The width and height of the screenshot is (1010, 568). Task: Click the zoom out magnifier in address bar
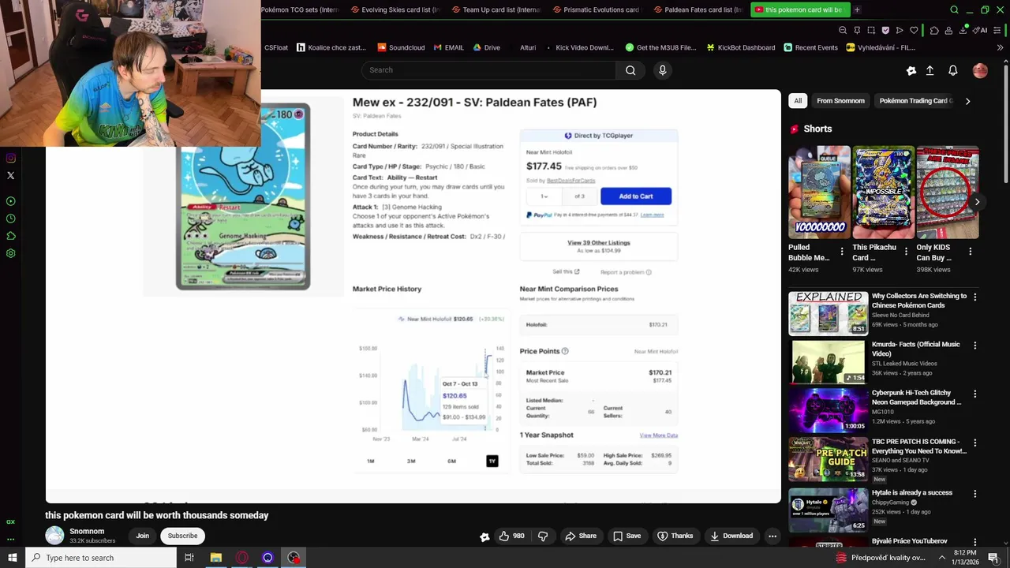(842, 30)
